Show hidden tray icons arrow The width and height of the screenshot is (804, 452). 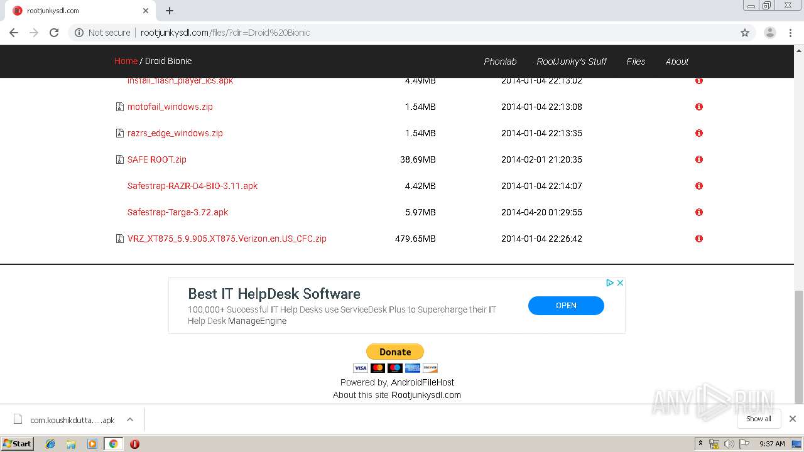[700, 444]
